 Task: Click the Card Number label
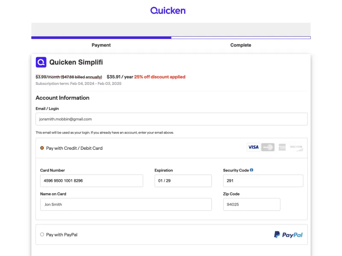[x=53, y=170]
